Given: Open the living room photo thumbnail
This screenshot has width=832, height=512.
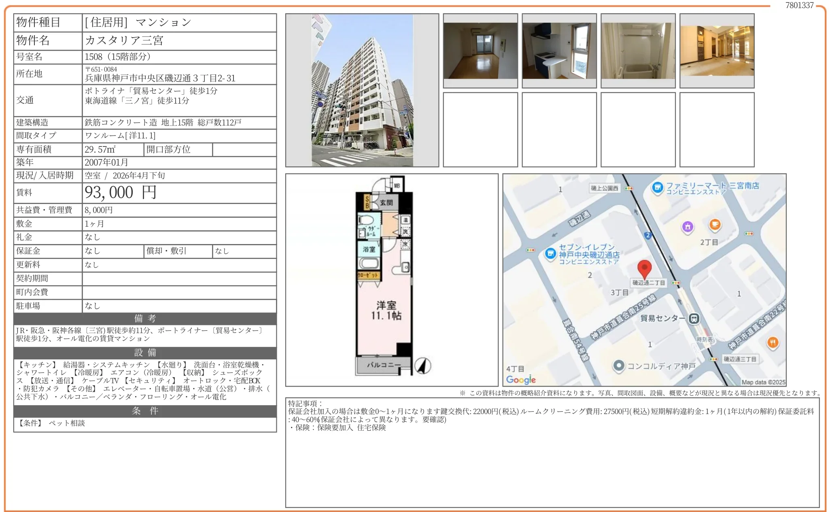Looking at the screenshot, I should pos(480,51).
